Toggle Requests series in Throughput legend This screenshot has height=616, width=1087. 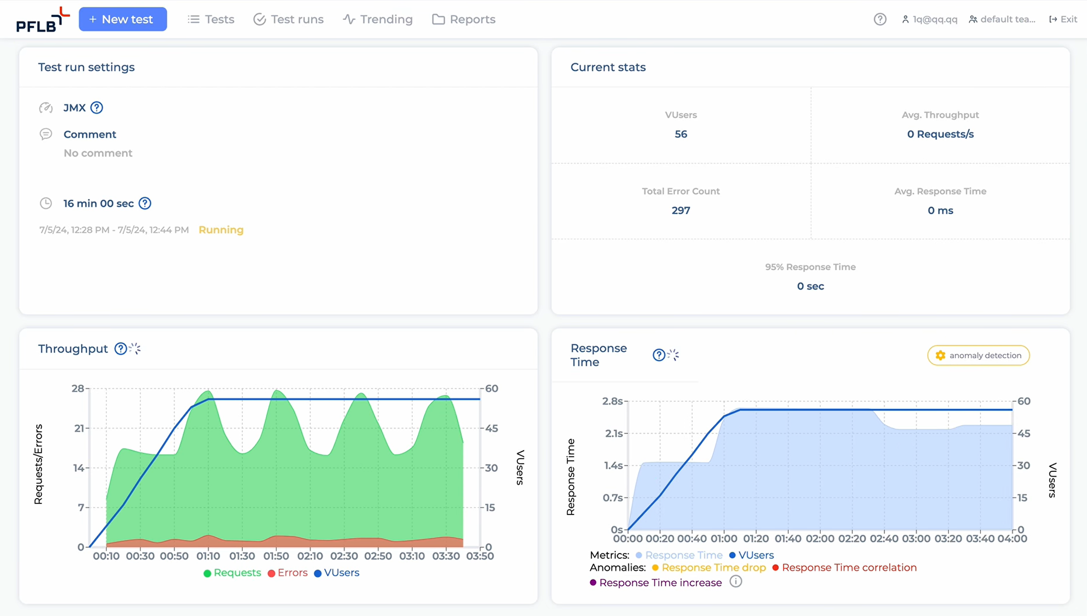[x=232, y=573]
